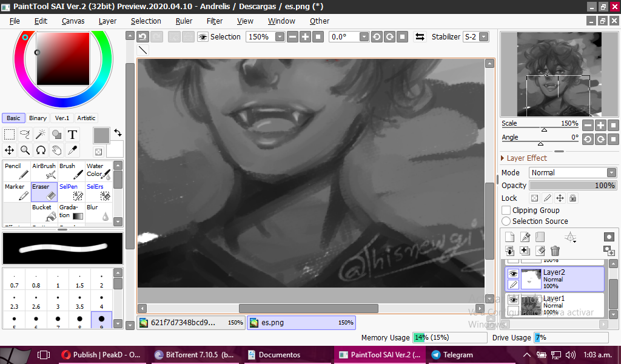Select the magic wand tool
This screenshot has width=621, height=364.
tap(41, 135)
